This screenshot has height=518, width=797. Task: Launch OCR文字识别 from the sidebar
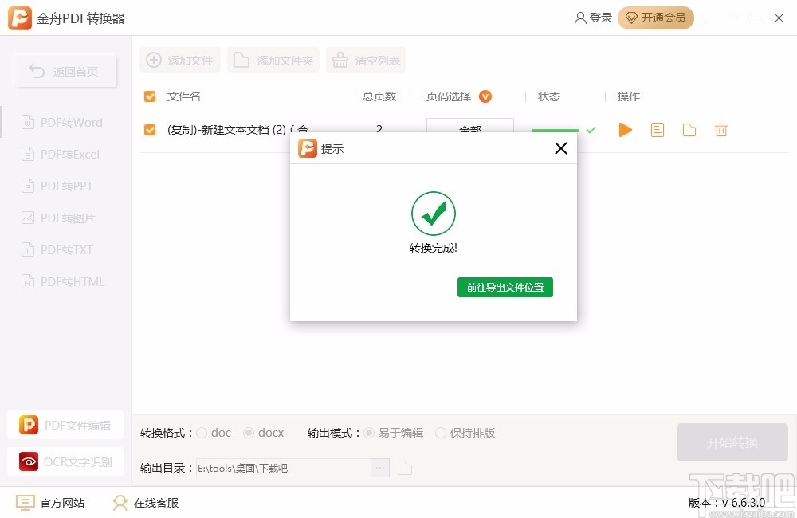(65, 461)
